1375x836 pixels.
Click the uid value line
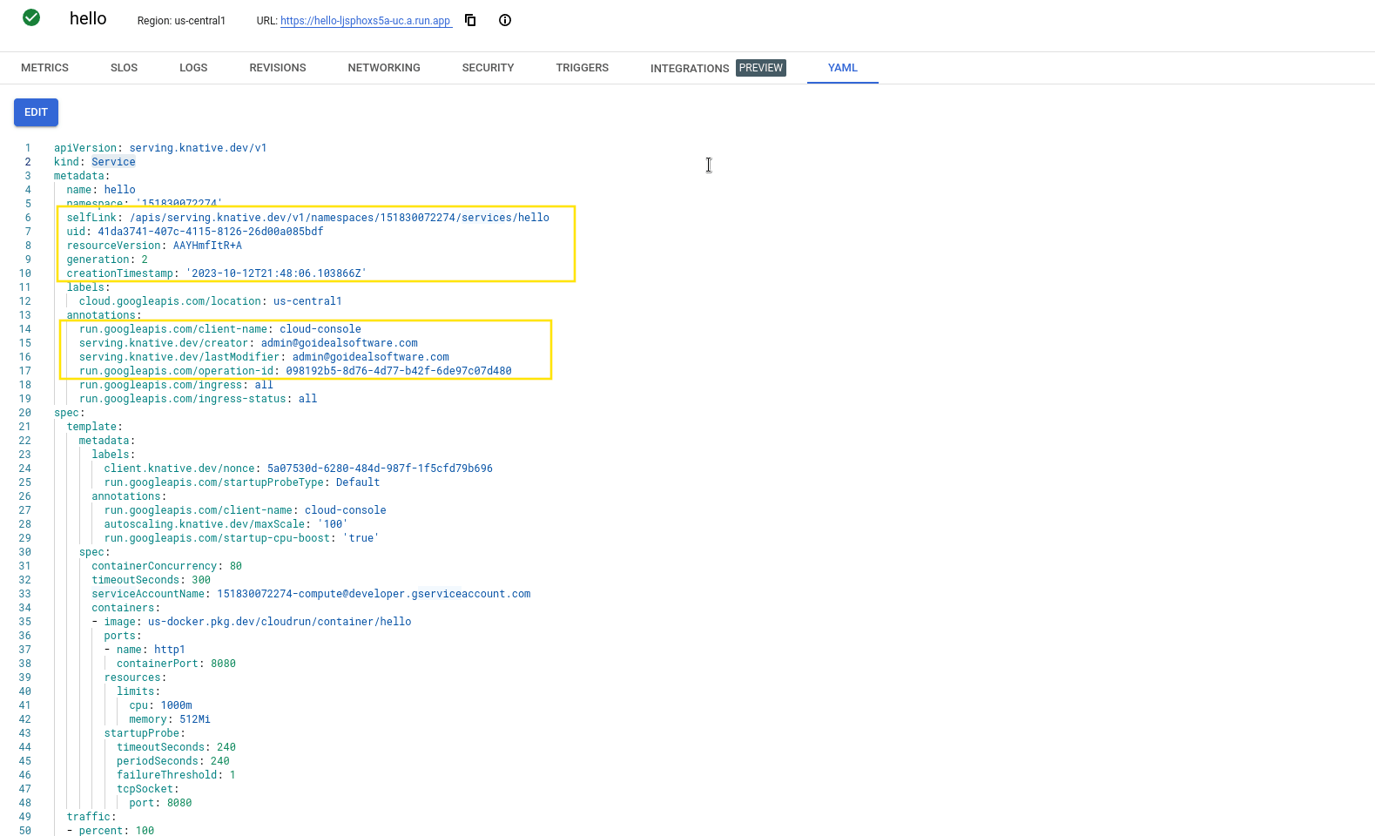195,232
